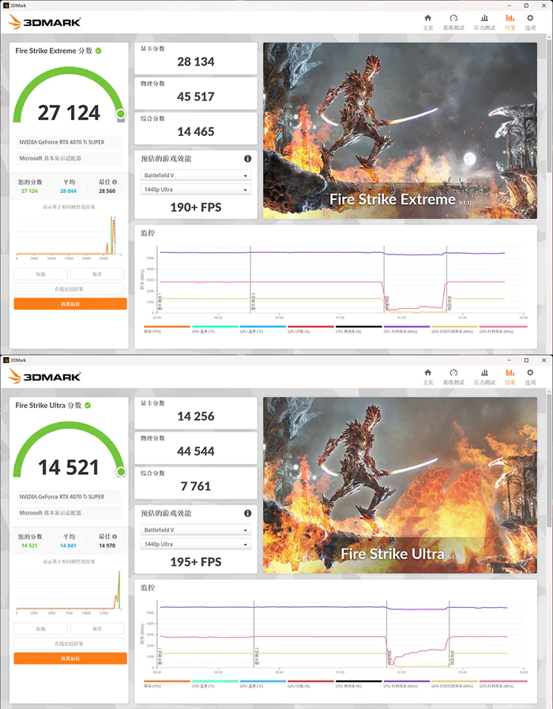The image size is (553, 709).
Task: Click NVIDIA GeForce RTX 4070 Ti SUPER row in Extreme window
Action: pos(70,142)
